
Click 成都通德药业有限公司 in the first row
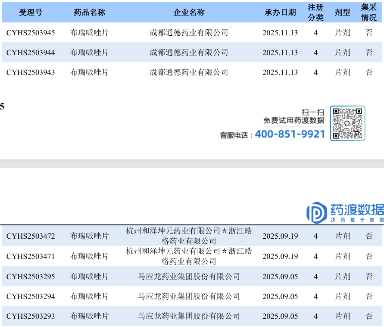click(x=189, y=33)
